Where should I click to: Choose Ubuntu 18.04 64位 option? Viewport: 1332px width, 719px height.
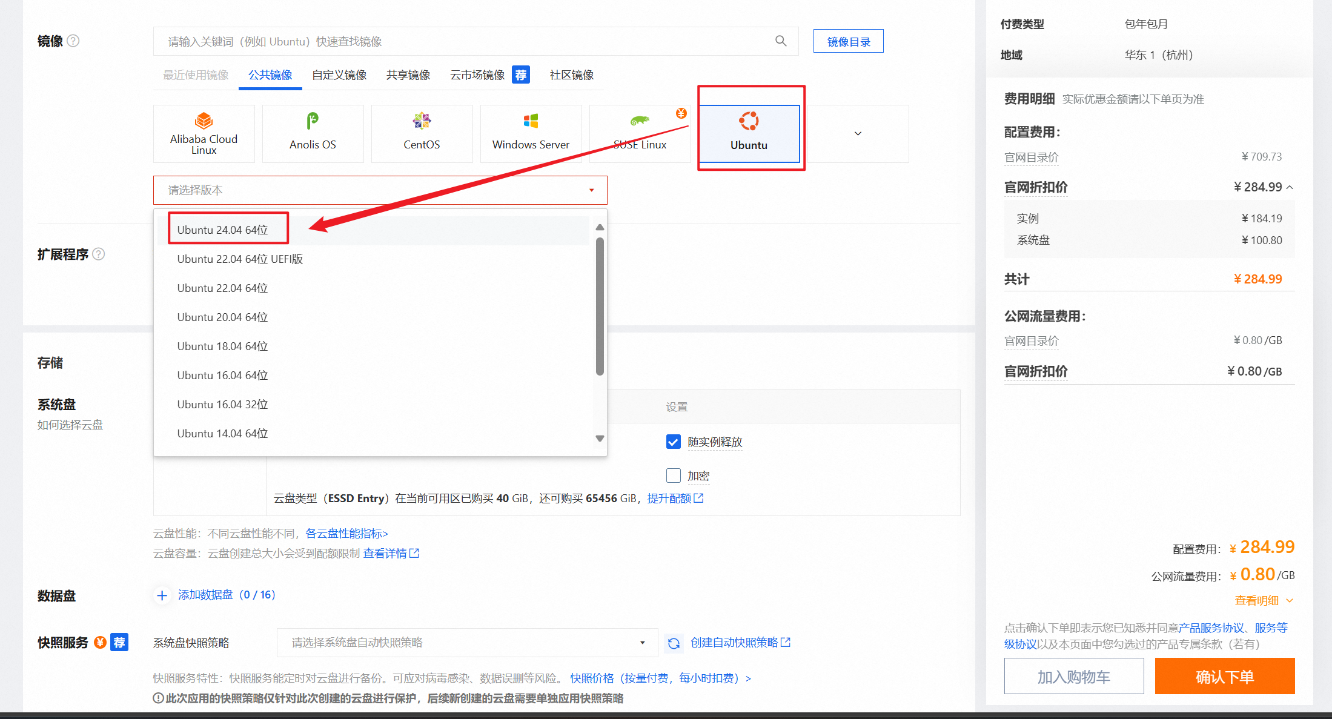tap(373, 346)
